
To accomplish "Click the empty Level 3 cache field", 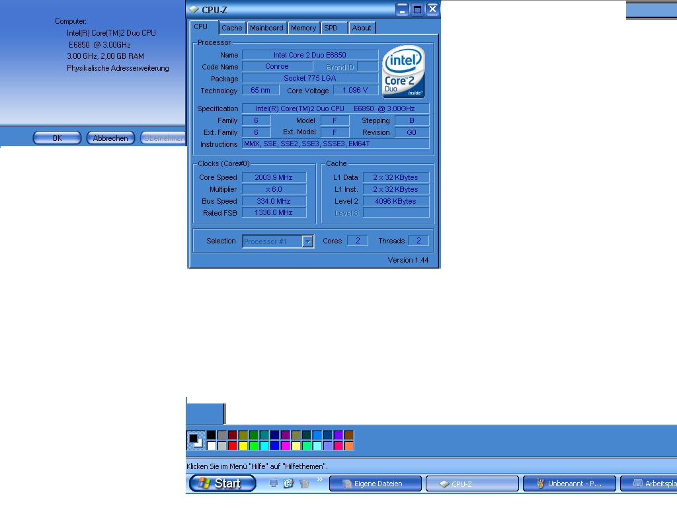I will [x=396, y=212].
